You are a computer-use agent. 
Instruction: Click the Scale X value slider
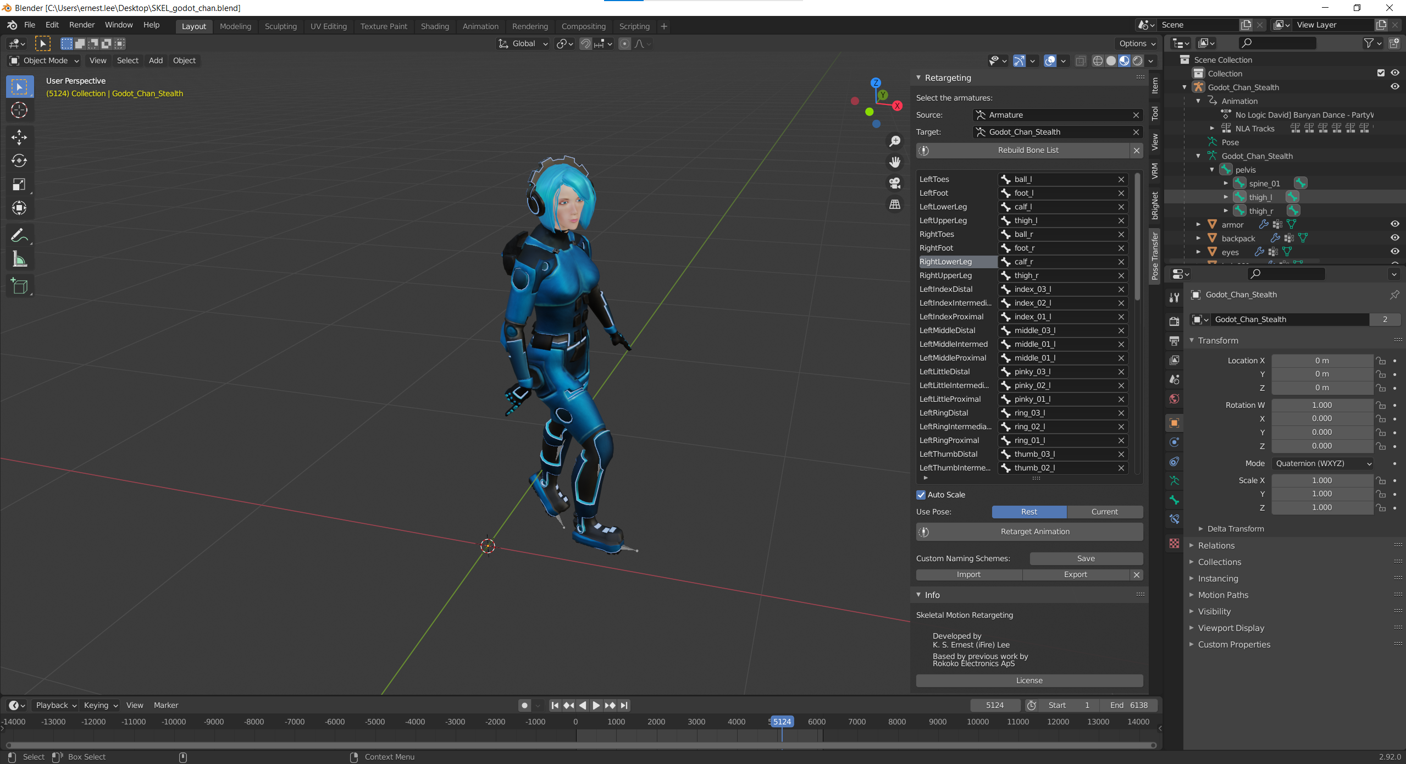(x=1322, y=480)
